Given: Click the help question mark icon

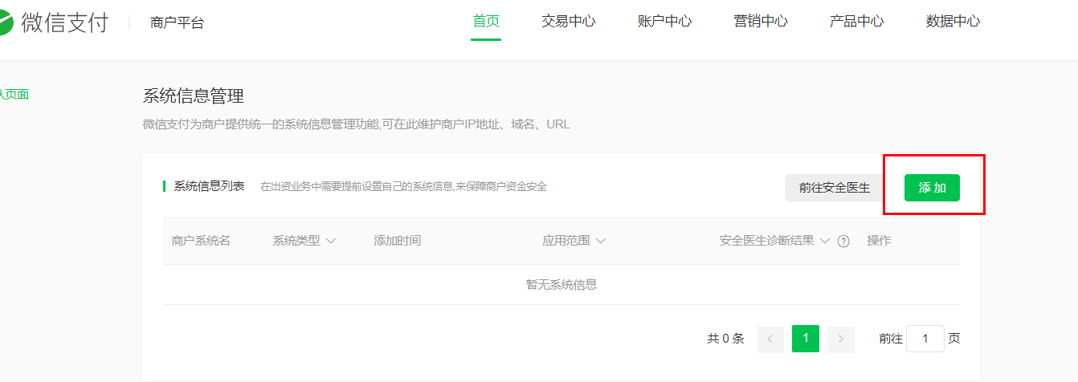Looking at the screenshot, I should click(843, 242).
